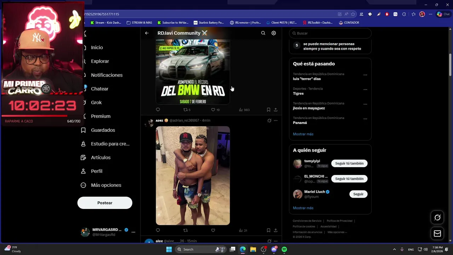Click the Buscar search field
This screenshot has height=255, width=453.
pos(330,33)
